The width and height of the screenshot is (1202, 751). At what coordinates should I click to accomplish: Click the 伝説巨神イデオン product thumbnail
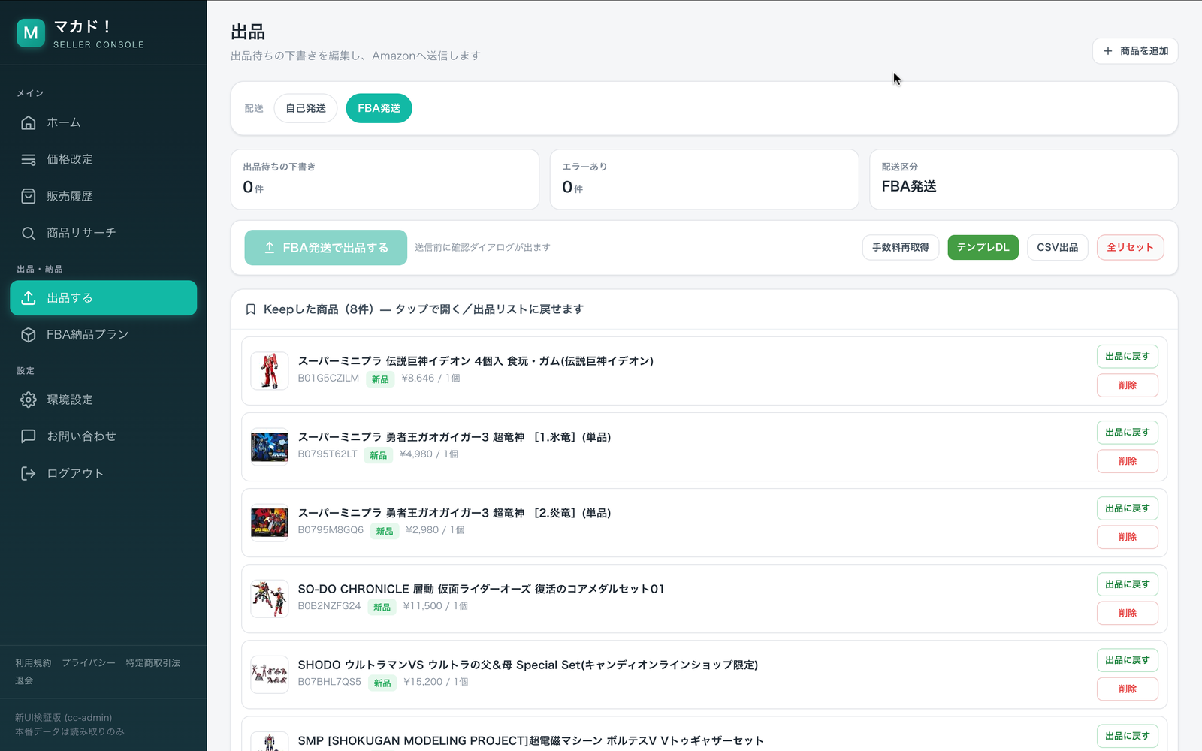[270, 371]
